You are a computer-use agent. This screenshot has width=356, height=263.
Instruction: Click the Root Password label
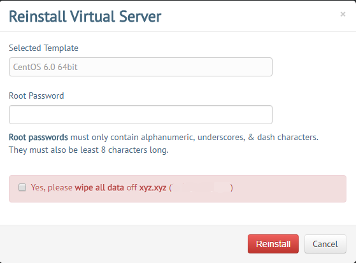(36, 96)
